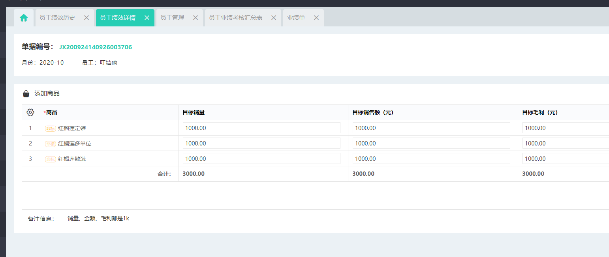Viewport: 609px width, 257px height.
Task: Click the employee name 叮铛响
Action: (109, 63)
